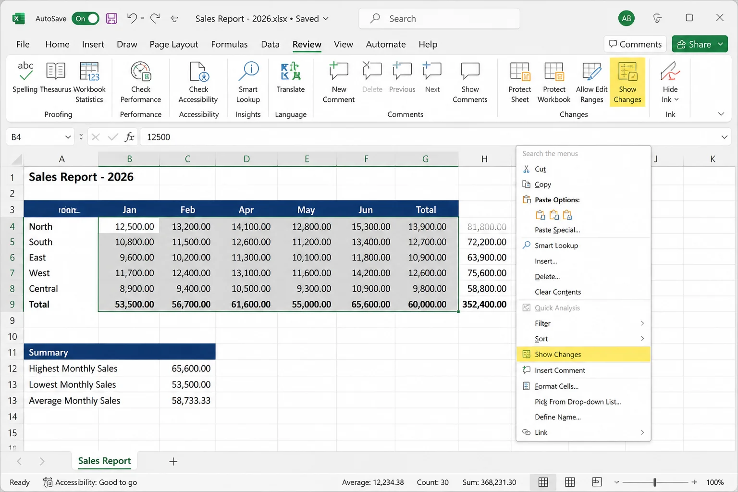Viewport: 738px width, 492px height.
Task: Click Protect Workbook
Action: pyautogui.click(x=554, y=83)
